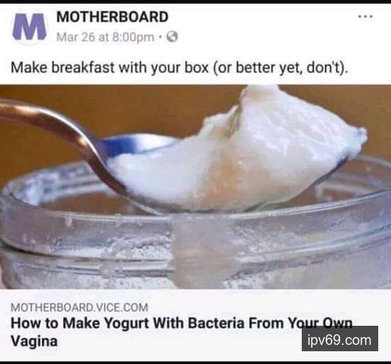Click the word Vagina in headline

coord(34,341)
